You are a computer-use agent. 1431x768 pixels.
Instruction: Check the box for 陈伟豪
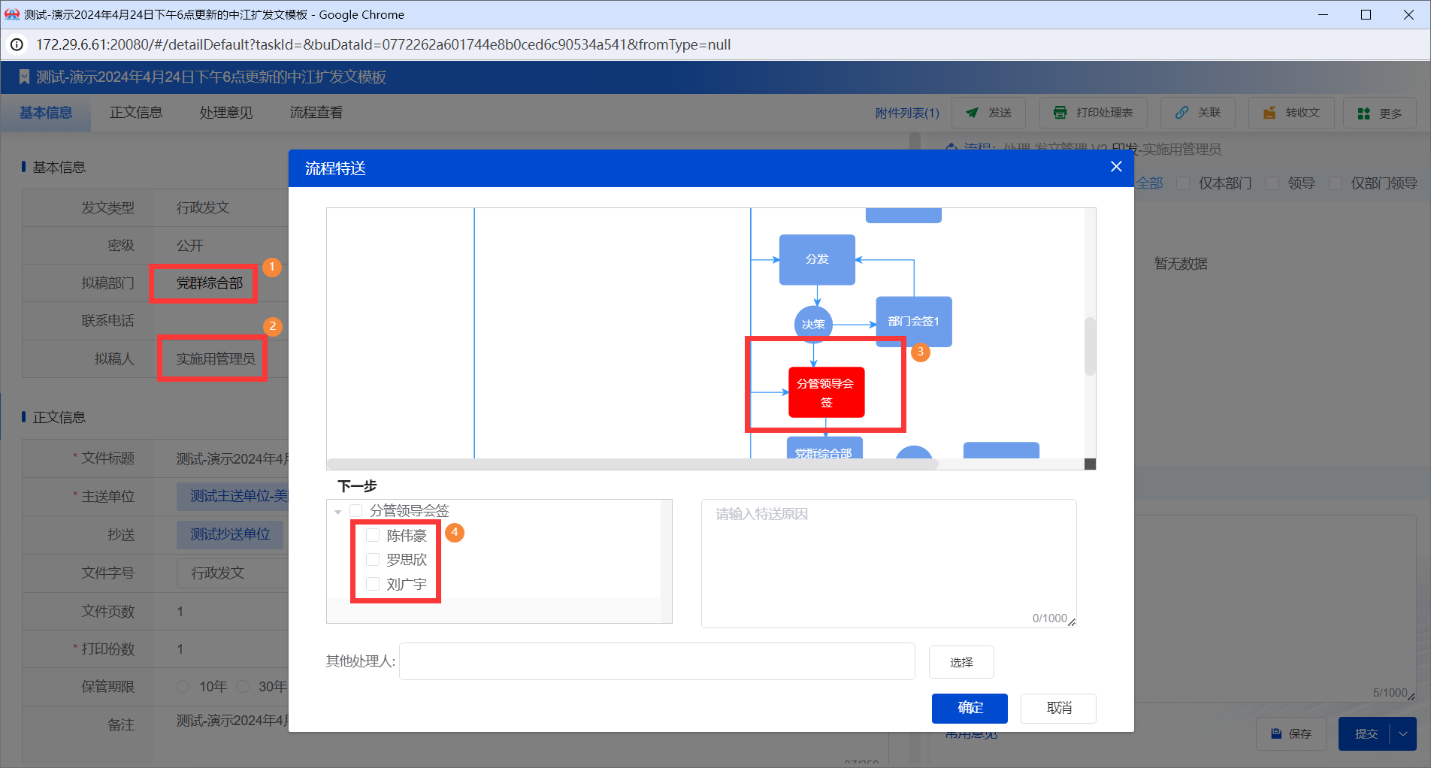point(373,535)
